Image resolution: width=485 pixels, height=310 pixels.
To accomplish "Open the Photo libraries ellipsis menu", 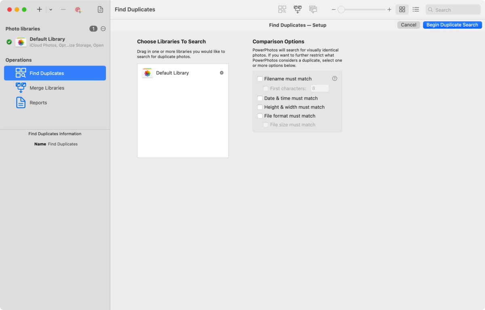I will click(103, 29).
